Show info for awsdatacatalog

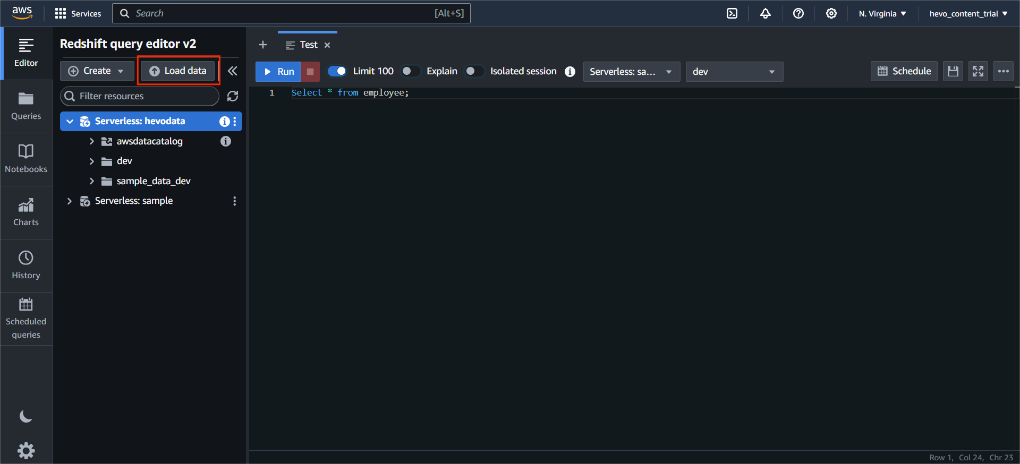tap(226, 141)
